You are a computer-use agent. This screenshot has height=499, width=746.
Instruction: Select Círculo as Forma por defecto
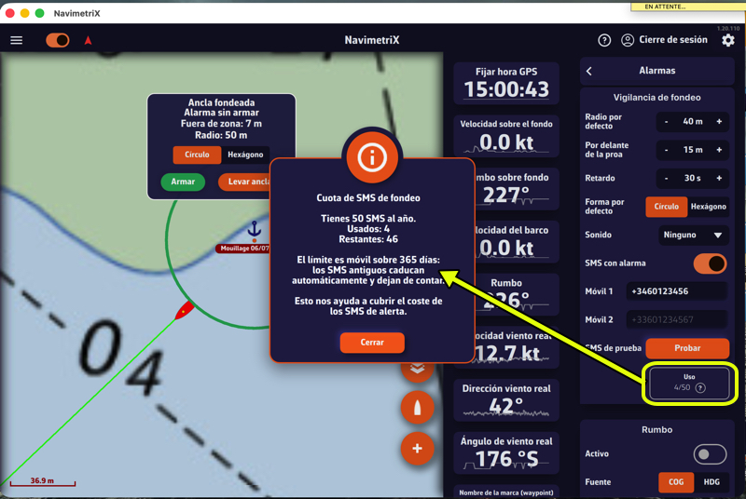666,207
